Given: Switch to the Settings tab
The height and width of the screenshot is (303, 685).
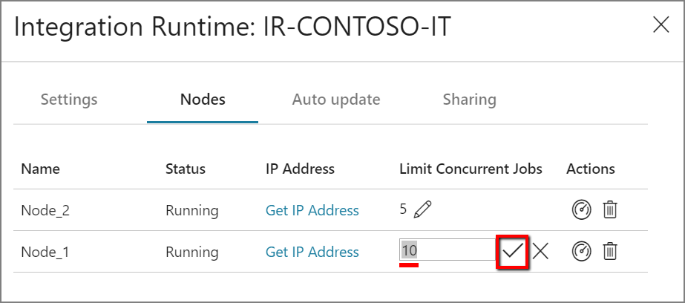Looking at the screenshot, I should point(69,100).
